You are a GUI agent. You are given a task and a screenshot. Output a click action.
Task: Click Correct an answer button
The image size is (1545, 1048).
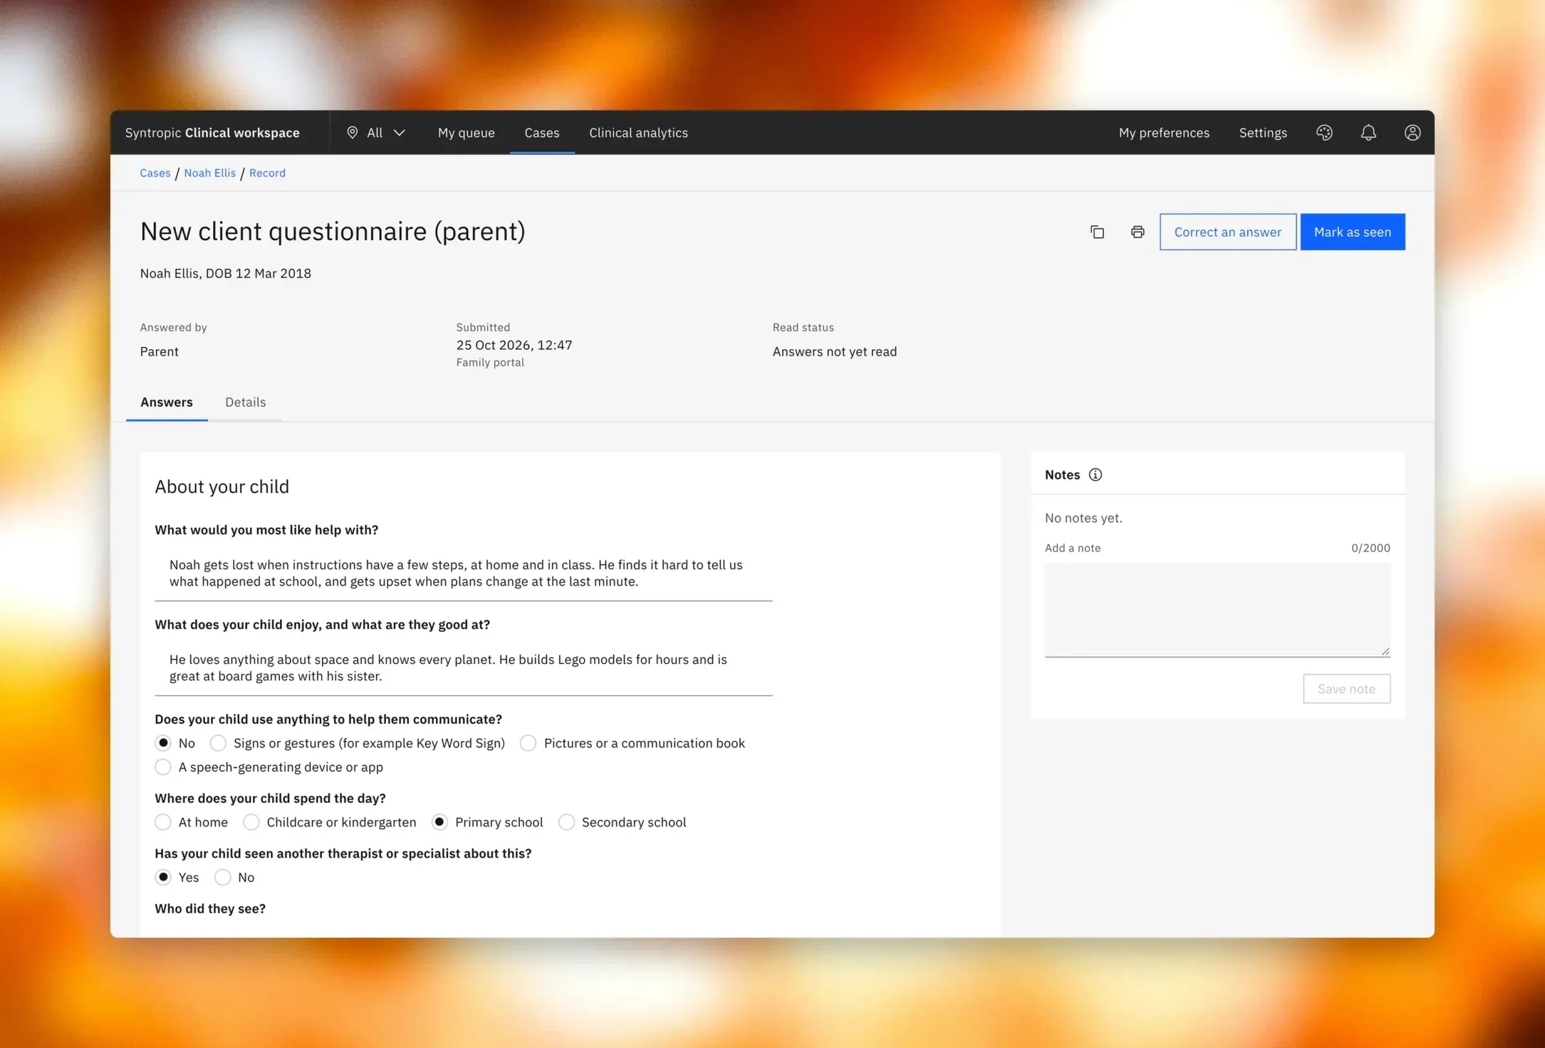(x=1227, y=232)
